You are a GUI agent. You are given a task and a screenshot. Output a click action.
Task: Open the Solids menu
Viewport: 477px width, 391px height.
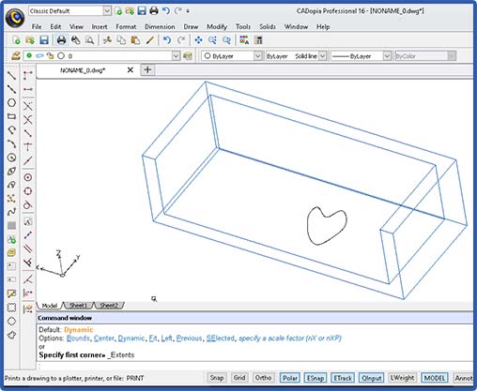[x=268, y=26]
